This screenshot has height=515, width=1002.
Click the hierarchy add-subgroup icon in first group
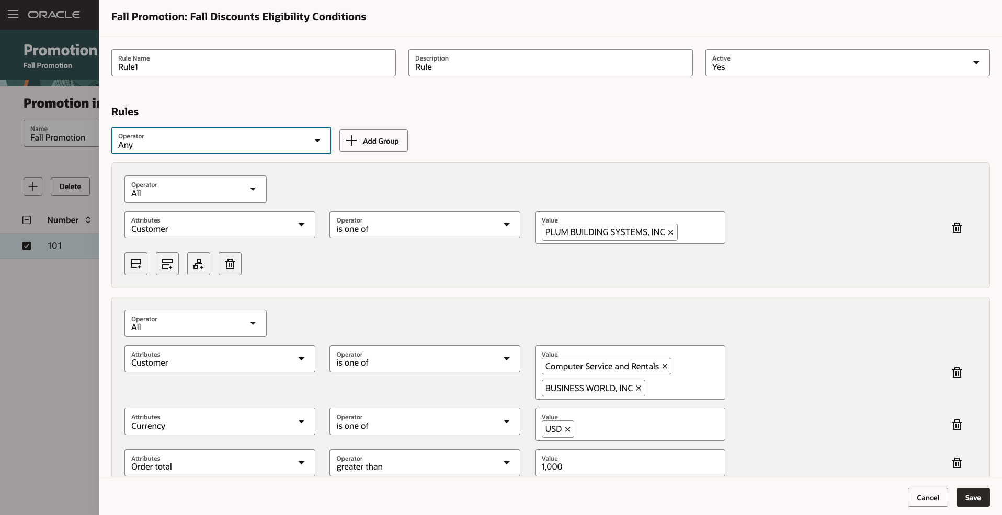(x=199, y=264)
